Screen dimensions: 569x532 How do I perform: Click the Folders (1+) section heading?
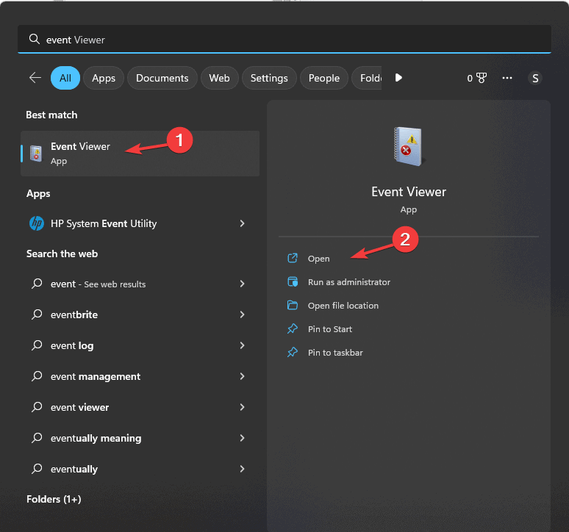54,500
